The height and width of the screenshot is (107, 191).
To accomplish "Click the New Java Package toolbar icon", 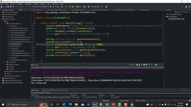I will pyautogui.click(x=70, y=7).
